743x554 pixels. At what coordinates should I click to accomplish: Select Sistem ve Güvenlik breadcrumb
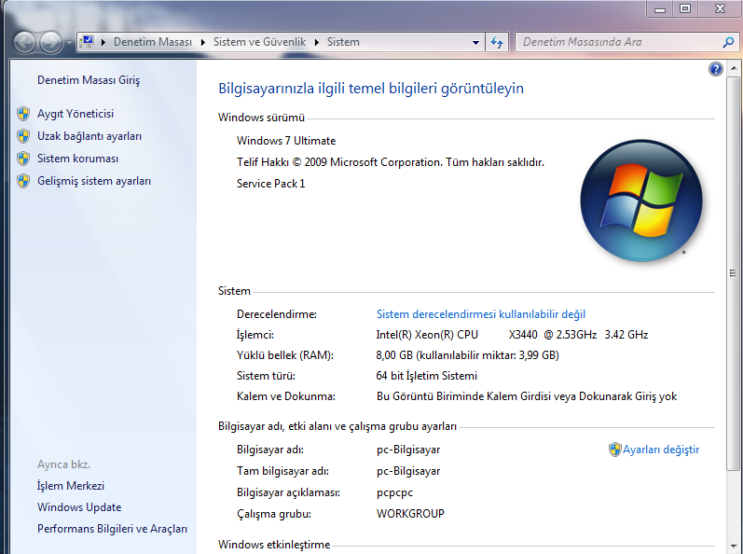pos(260,42)
